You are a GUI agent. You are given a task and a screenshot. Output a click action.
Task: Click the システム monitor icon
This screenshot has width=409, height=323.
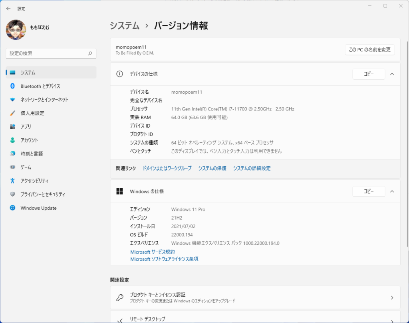(x=12, y=73)
